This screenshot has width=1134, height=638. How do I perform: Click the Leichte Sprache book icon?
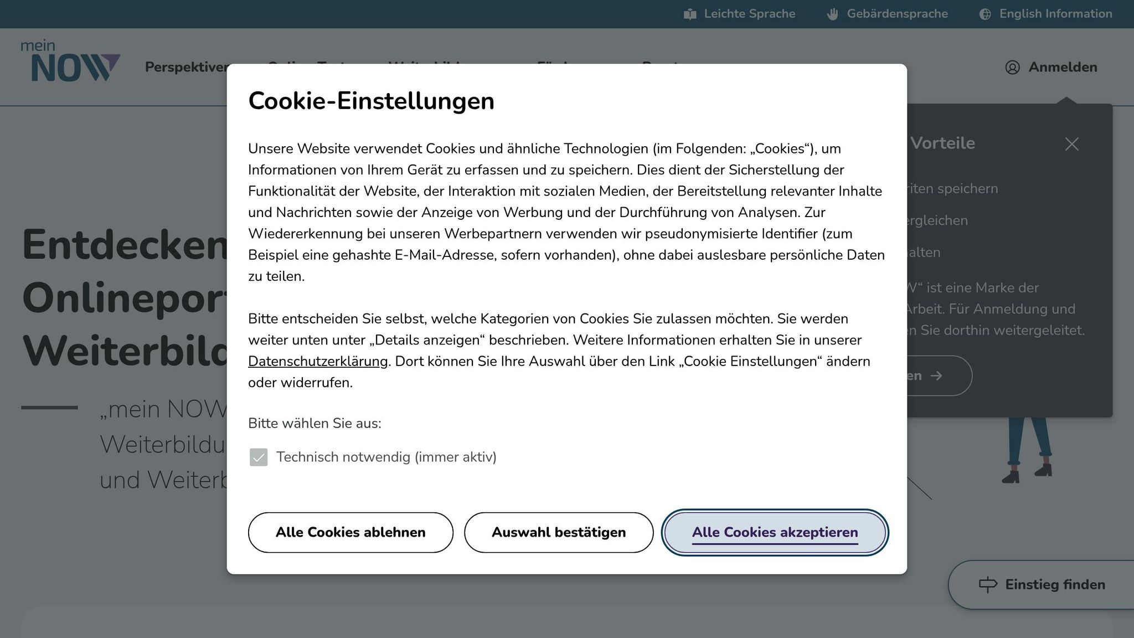[690, 14]
